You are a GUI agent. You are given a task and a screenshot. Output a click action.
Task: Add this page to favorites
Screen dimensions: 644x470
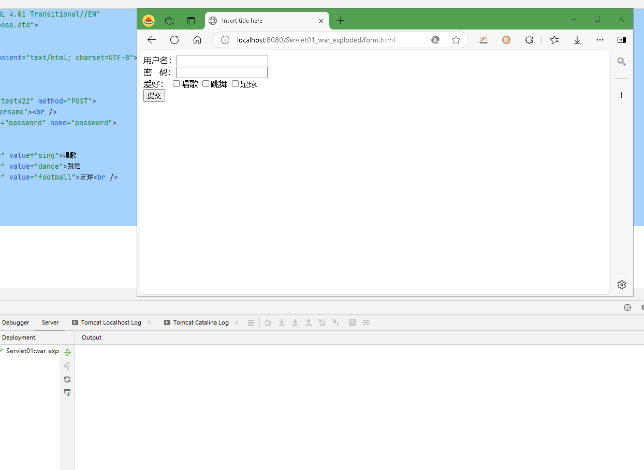pyautogui.click(x=456, y=40)
